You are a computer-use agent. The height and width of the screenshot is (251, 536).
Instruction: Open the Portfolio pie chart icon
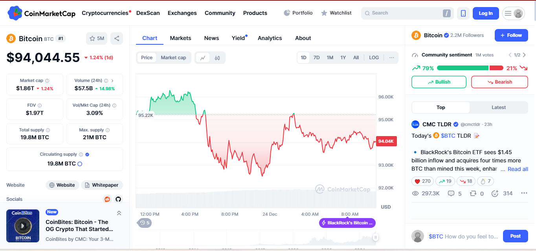click(x=287, y=13)
